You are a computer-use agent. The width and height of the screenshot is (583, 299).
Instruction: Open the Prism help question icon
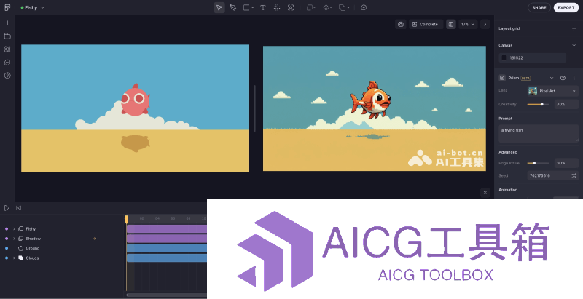563,78
